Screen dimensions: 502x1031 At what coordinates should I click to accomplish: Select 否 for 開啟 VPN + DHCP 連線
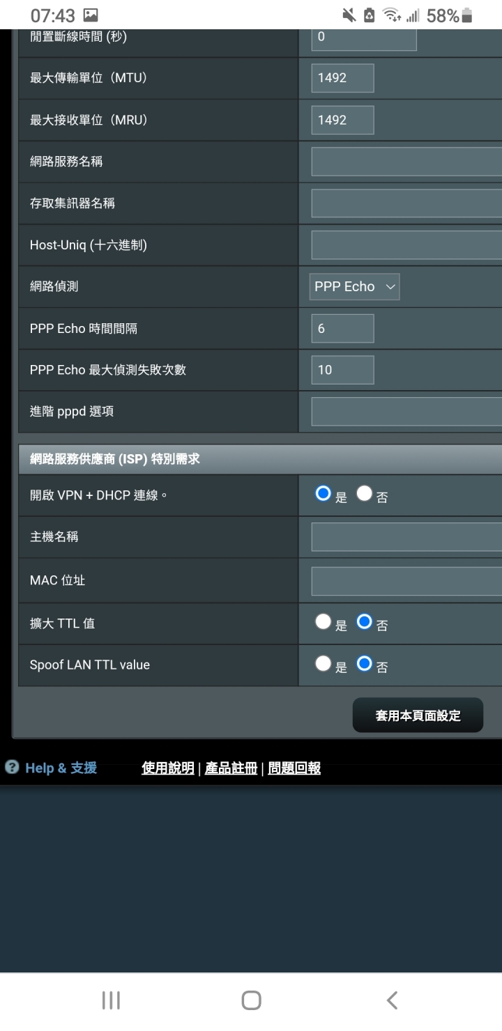pyautogui.click(x=365, y=494)
